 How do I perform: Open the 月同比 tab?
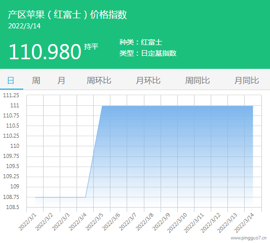click(x=247, y=80)
